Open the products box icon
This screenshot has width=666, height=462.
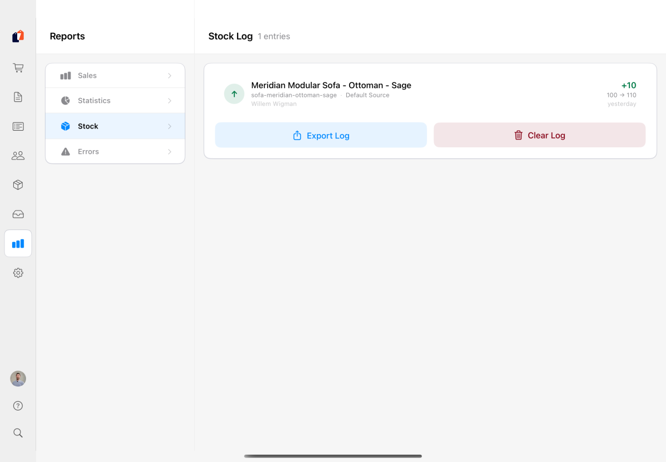[x=18, y=185]
